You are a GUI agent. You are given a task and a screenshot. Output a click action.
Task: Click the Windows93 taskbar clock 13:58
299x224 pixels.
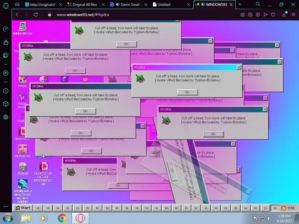pos(291,208)
